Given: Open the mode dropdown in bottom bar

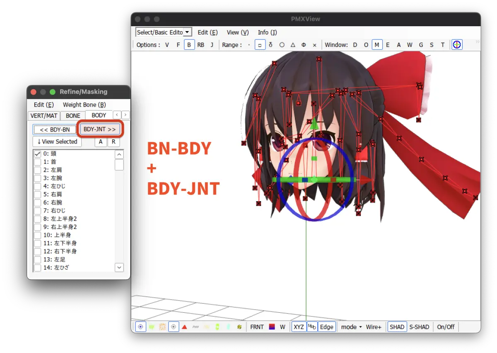Looking at the screenshot, I should tap(352, 327).
